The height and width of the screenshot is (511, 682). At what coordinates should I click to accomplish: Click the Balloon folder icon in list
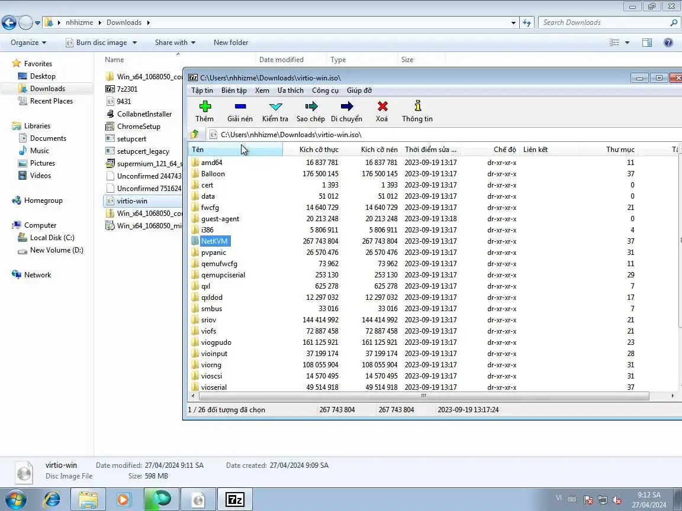click(x=195, y=174)
